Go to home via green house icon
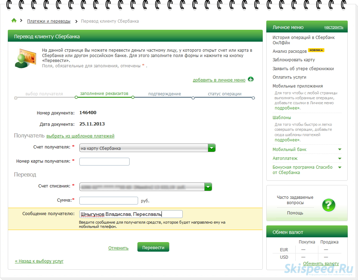Screen dimensions: 358x280 click(x=14, y=21)
